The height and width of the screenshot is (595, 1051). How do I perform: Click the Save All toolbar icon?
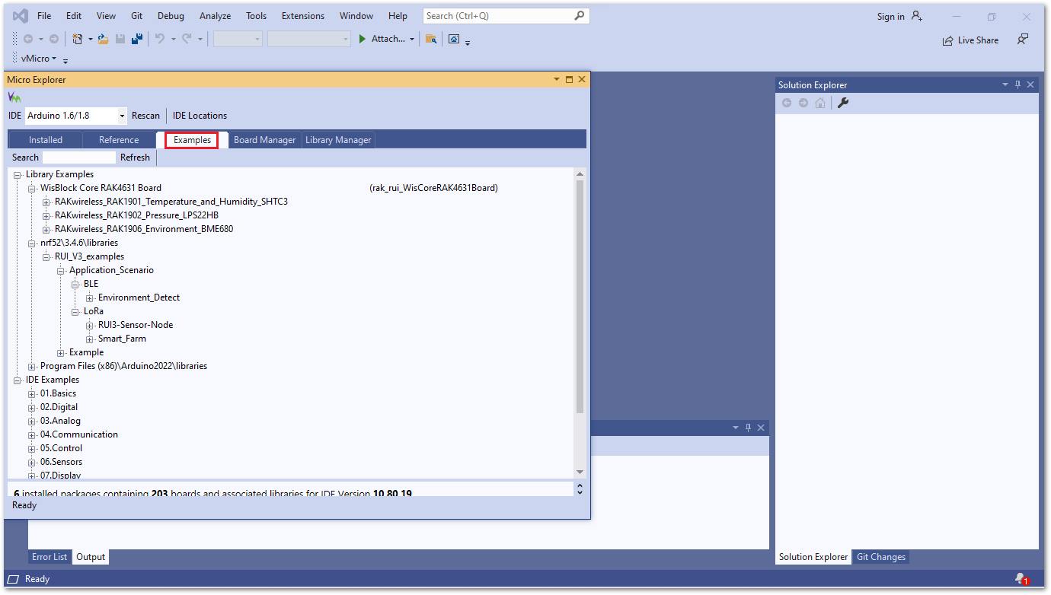pos(137,39)
